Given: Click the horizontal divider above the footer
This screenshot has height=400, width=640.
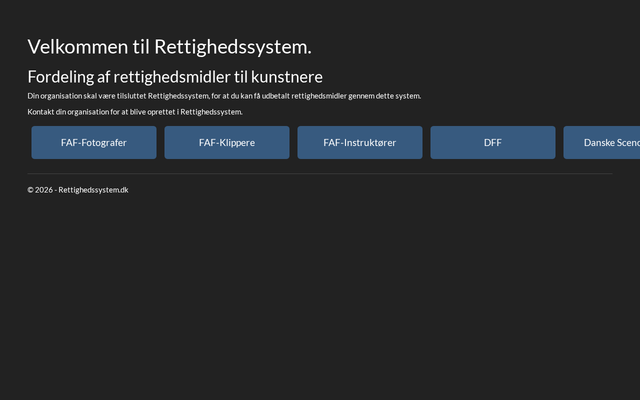Looking at the screenshot, I should [320, 173].
